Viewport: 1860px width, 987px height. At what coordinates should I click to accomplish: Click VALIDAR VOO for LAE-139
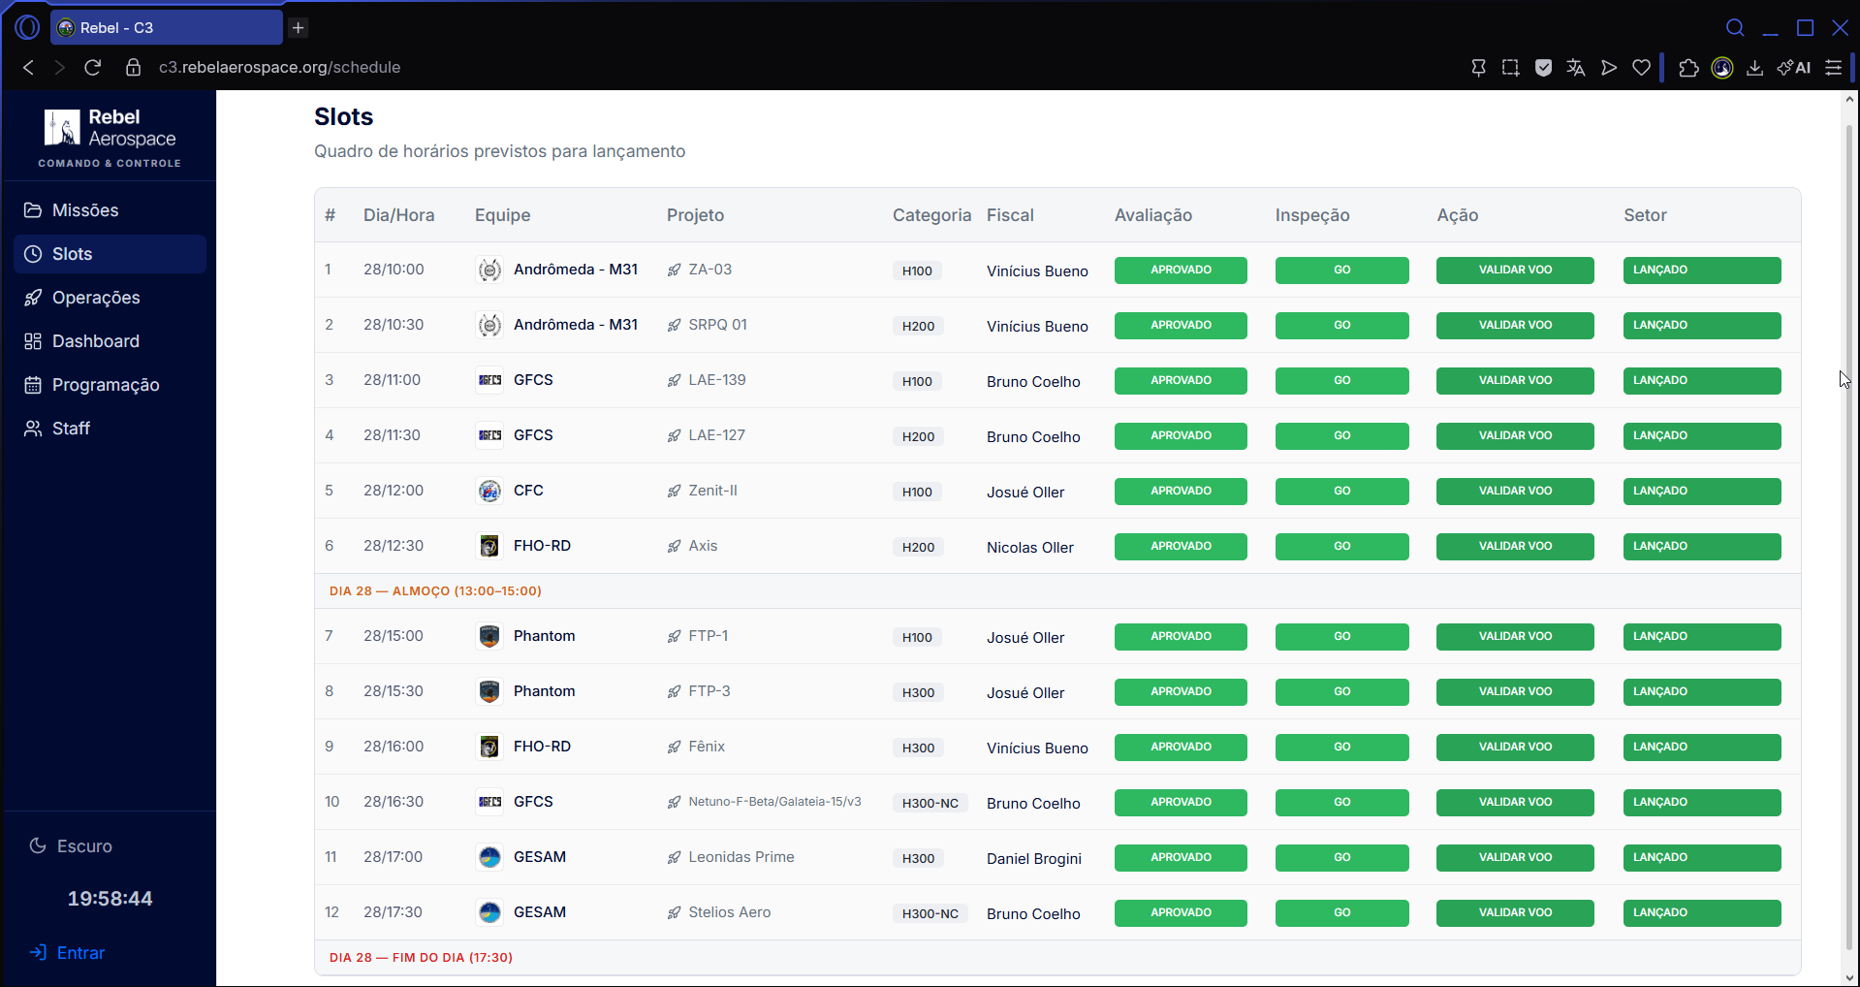pyautogui.click(x=1515, y=380)
